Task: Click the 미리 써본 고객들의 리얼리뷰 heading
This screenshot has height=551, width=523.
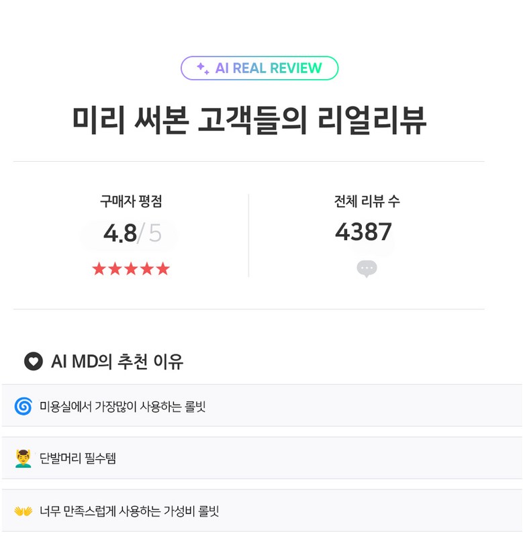Action: 249,120
